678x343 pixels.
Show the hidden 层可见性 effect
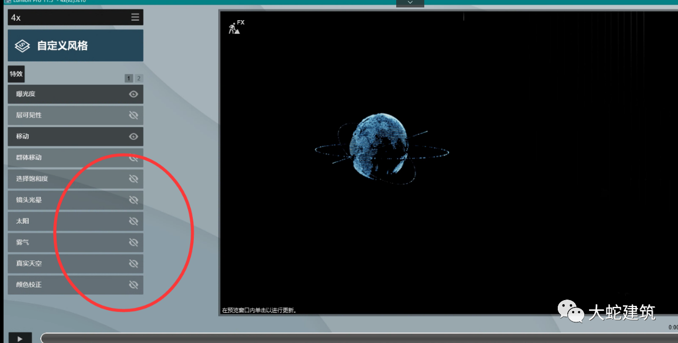[133, 115]
